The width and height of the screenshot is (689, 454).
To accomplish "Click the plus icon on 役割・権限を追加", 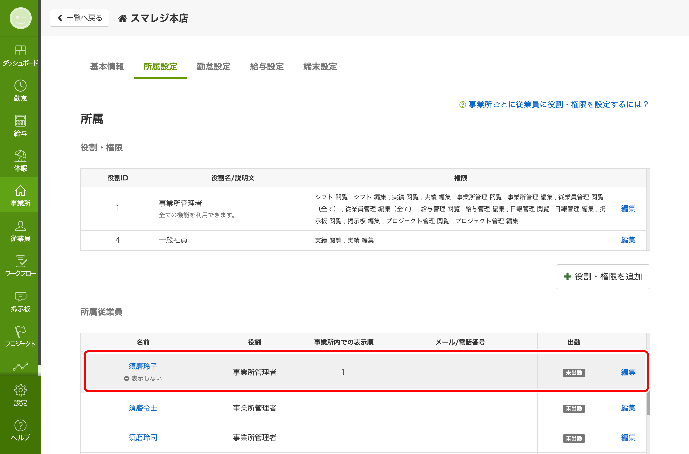I will (x=567, y=277).
